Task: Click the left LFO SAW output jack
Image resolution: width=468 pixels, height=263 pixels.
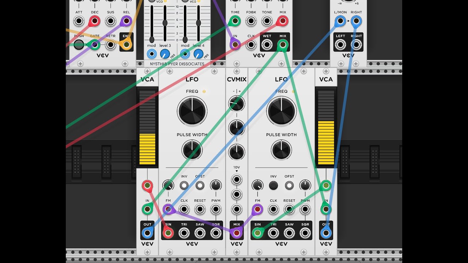Action: 200,233
